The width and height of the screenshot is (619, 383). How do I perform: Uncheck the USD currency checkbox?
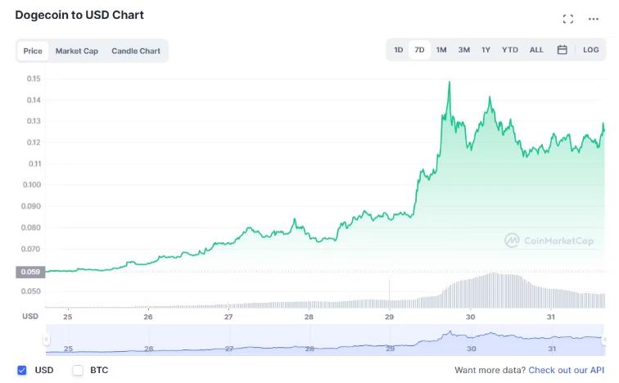[x=22, y=370]
